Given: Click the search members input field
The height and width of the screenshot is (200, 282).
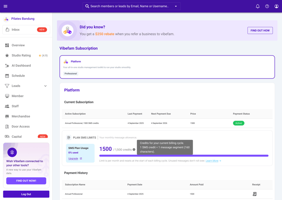Looking at the screenshot, I should [x=131, y=6].
